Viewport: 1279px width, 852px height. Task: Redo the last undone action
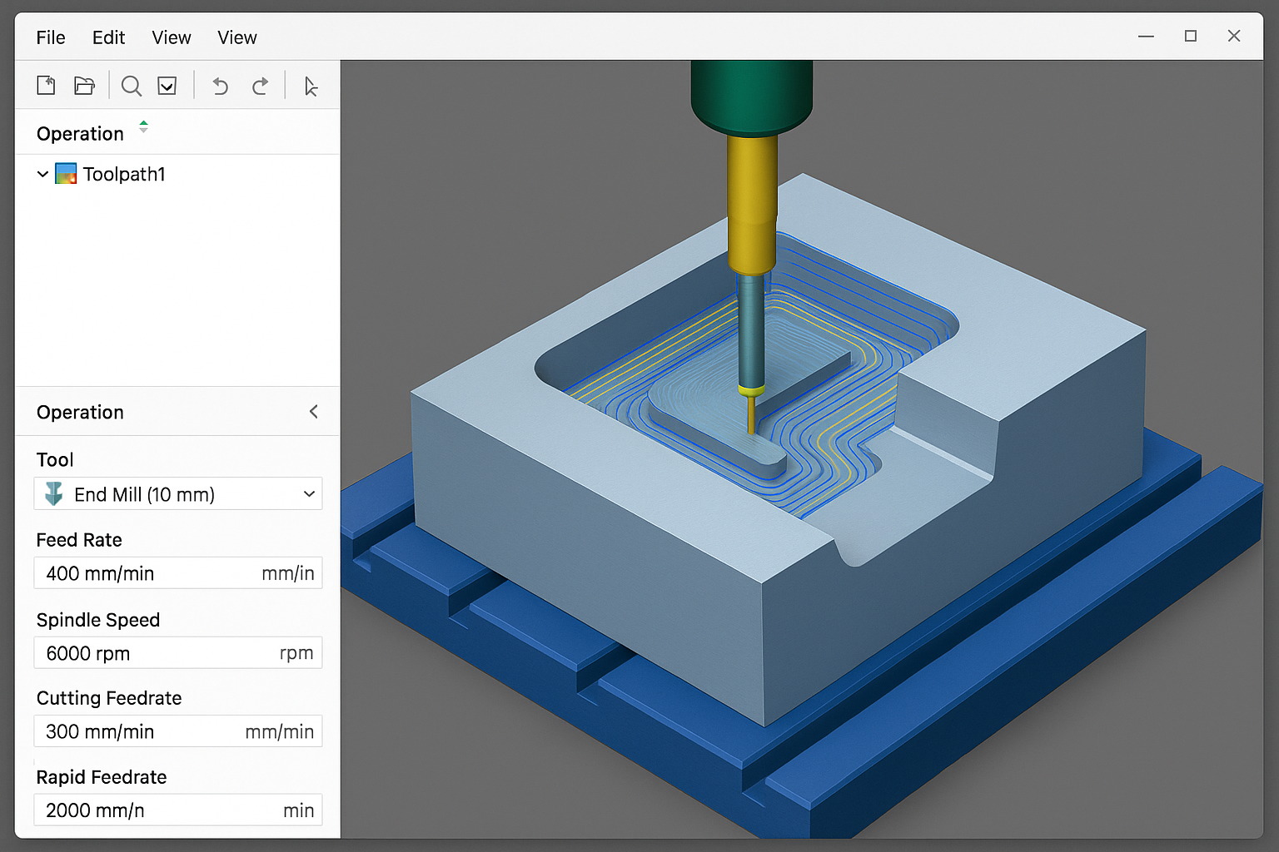point(261,86)
